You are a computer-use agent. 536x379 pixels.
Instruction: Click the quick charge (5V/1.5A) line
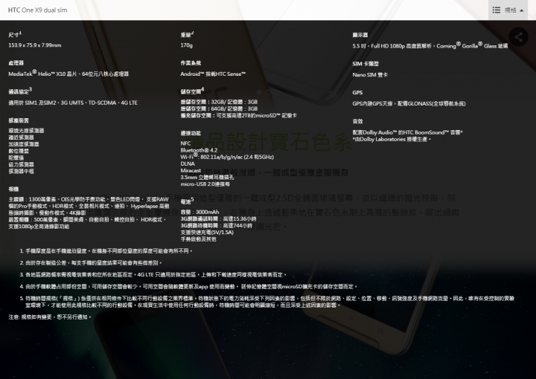click(x=207, y=233)
